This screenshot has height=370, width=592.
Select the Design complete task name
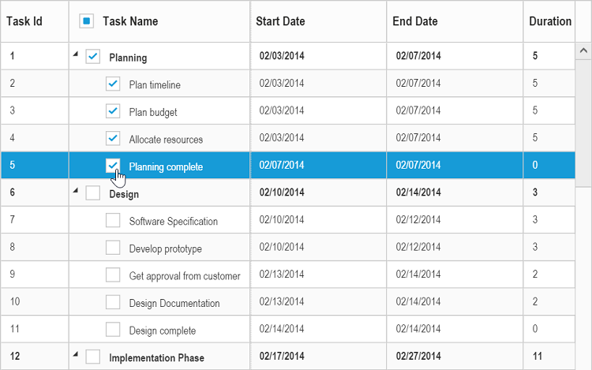pos(163,331)
